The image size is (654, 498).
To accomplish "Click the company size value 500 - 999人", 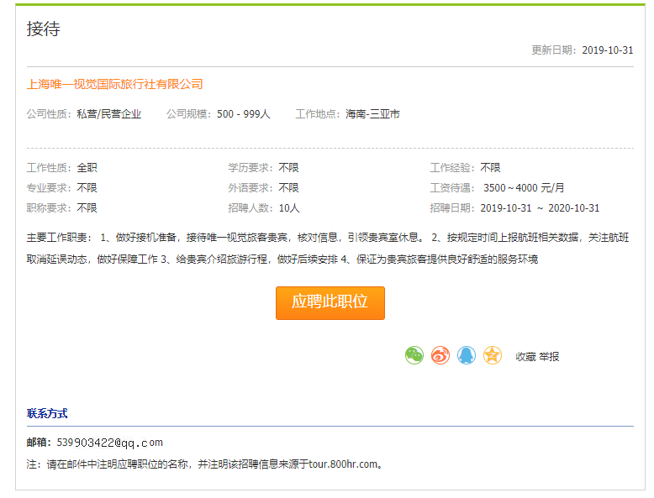I will 244,113.
